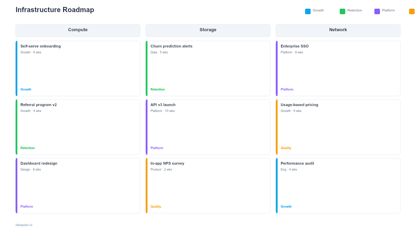Select the Network column header
Image resolution: width=416 pixels, height=234 pixels.
(338, 30)
